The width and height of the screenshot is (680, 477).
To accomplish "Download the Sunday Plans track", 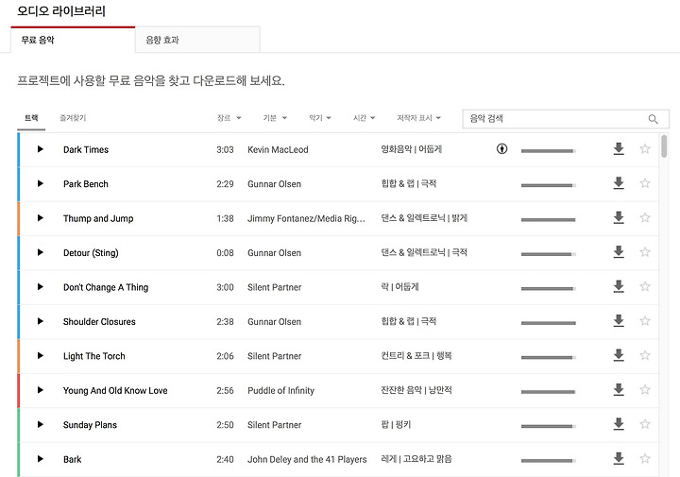I will (619, 424).
